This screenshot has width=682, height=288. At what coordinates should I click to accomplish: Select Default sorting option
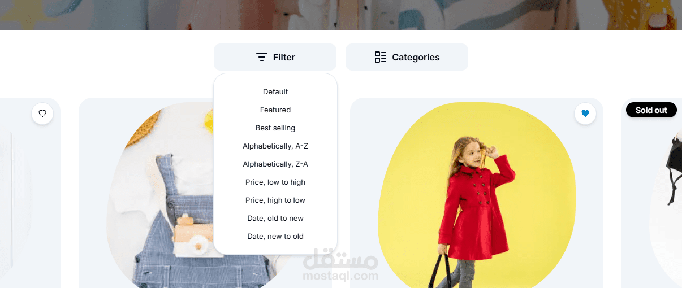tap(275, 91)
